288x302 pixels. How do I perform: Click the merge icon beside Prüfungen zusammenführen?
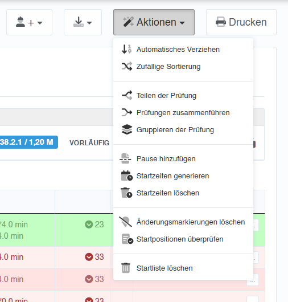point(127,112)
